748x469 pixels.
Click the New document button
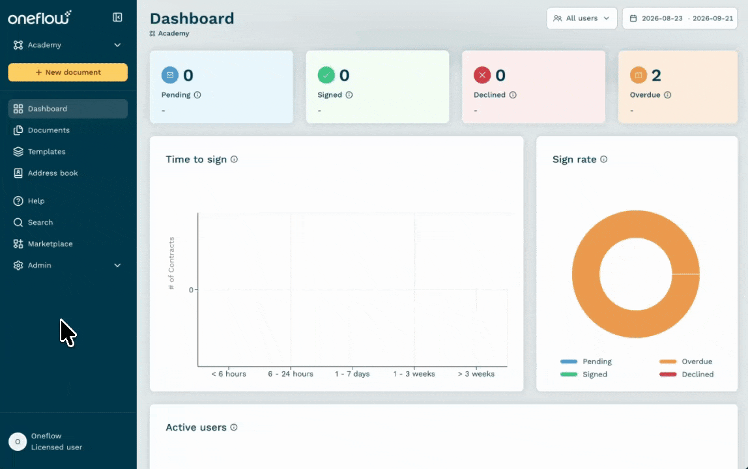coord(68,72)
